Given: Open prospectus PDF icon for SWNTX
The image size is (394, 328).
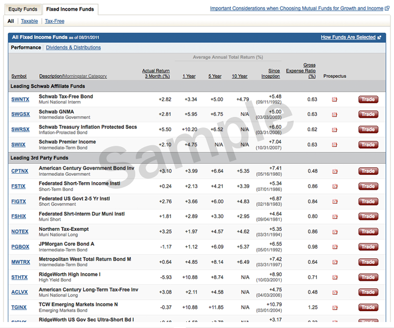Looking at the screenshot, I should tap(334, 100).
